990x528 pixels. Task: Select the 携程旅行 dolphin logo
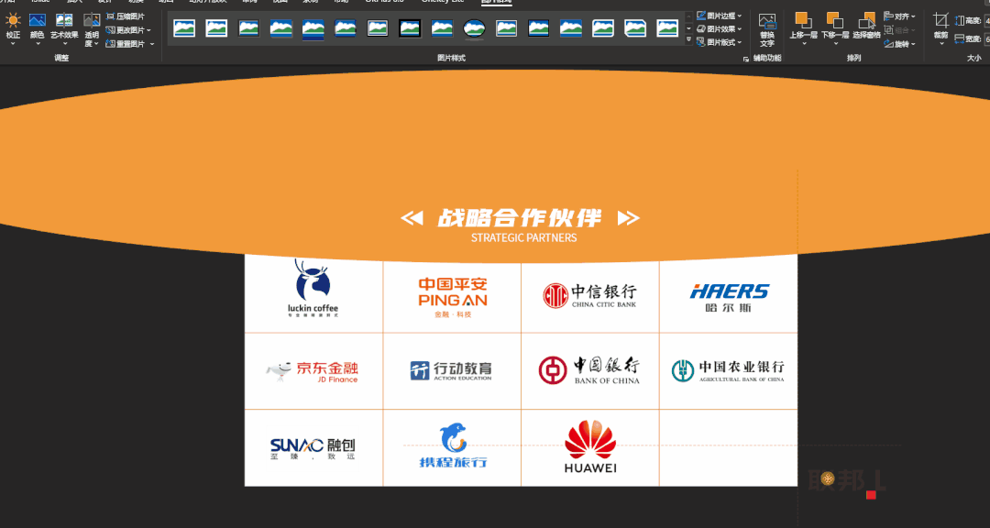pyautogui.click(x=454, y=445)
